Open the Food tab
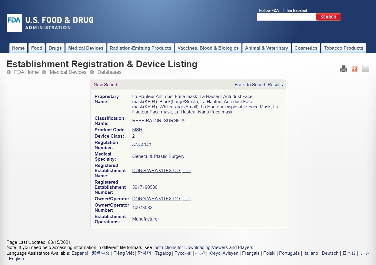The height and width of the screenshot is (265, 376). point(37,48)
